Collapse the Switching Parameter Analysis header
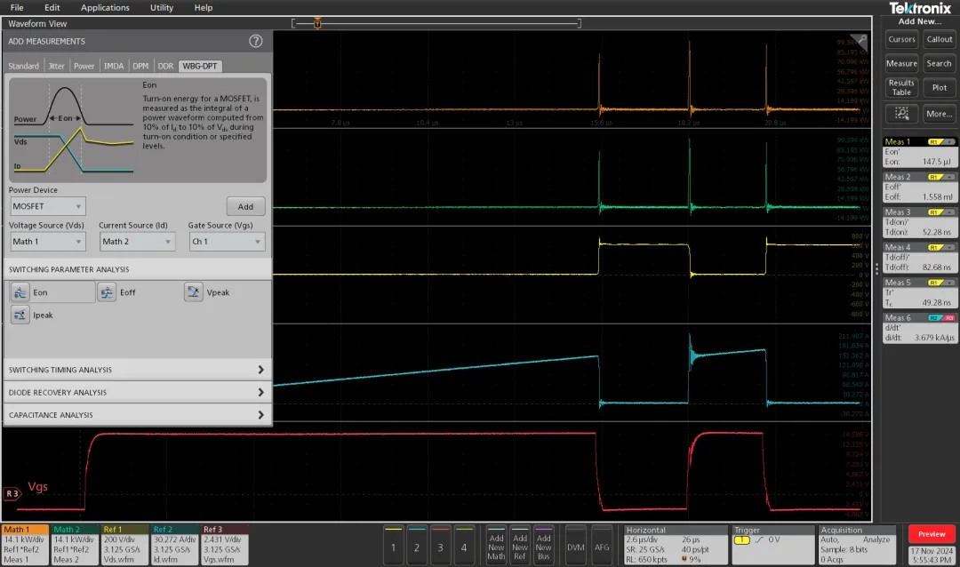The width and height of the screenshot is (960, 567). tap(137, 269)
